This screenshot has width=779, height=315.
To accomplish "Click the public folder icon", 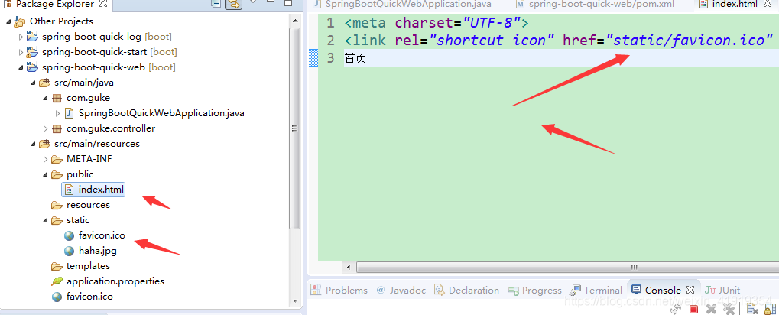I will [x=57, y=174].
